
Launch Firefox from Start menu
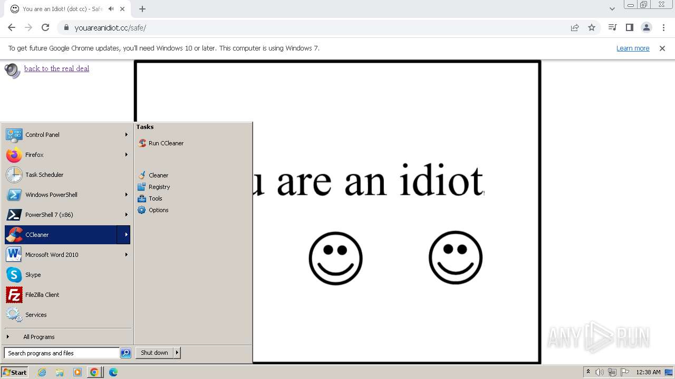(67, 155)
